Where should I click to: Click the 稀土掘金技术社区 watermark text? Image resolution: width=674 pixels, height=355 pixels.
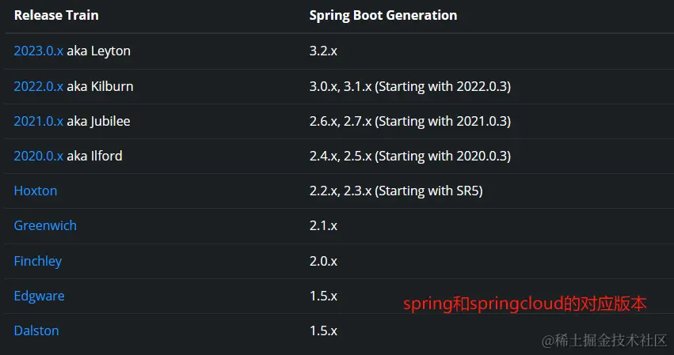(610, 339)
